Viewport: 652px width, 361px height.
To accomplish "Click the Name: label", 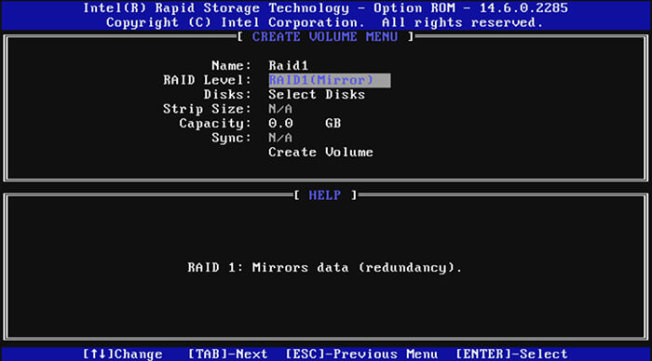I will (232, 66).
